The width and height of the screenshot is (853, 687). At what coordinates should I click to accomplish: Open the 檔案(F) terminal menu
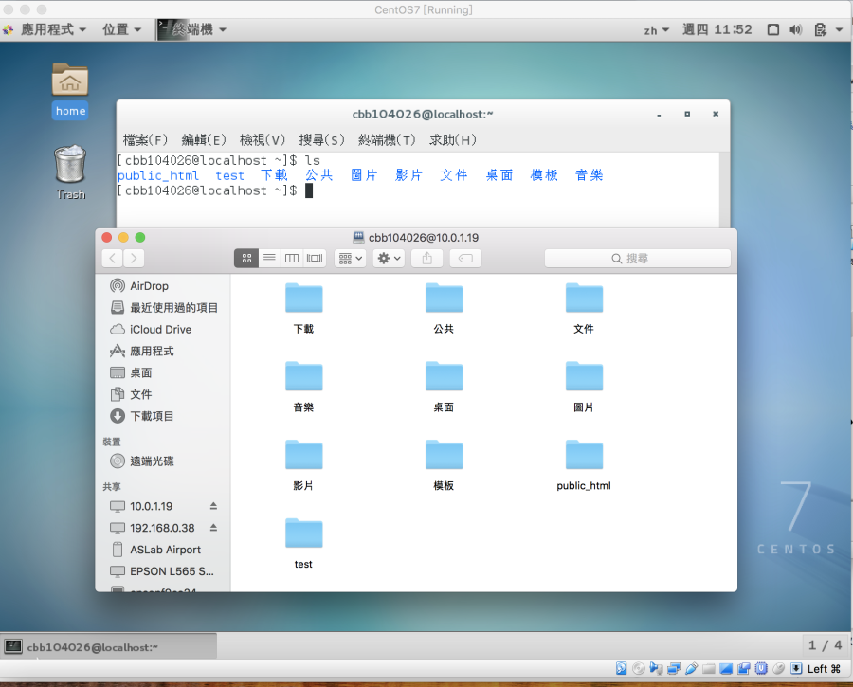pyautogui.click(x=145, y=140)
